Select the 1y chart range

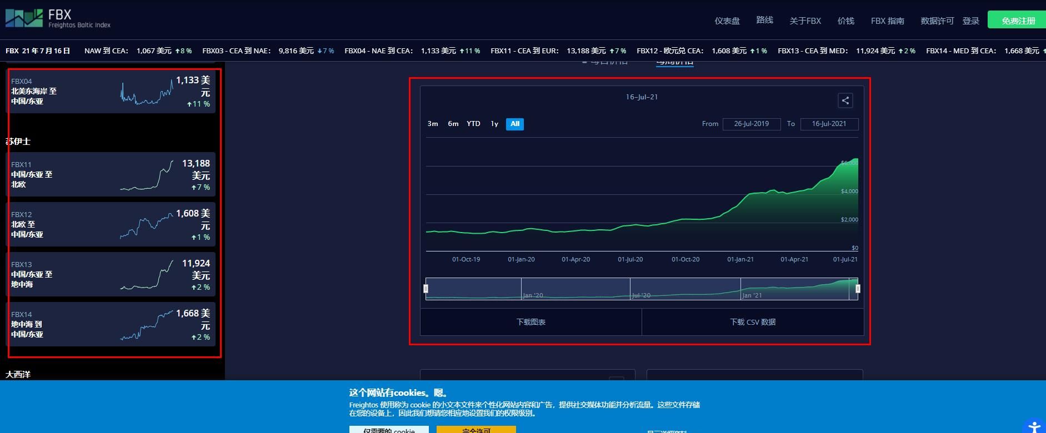494,124
